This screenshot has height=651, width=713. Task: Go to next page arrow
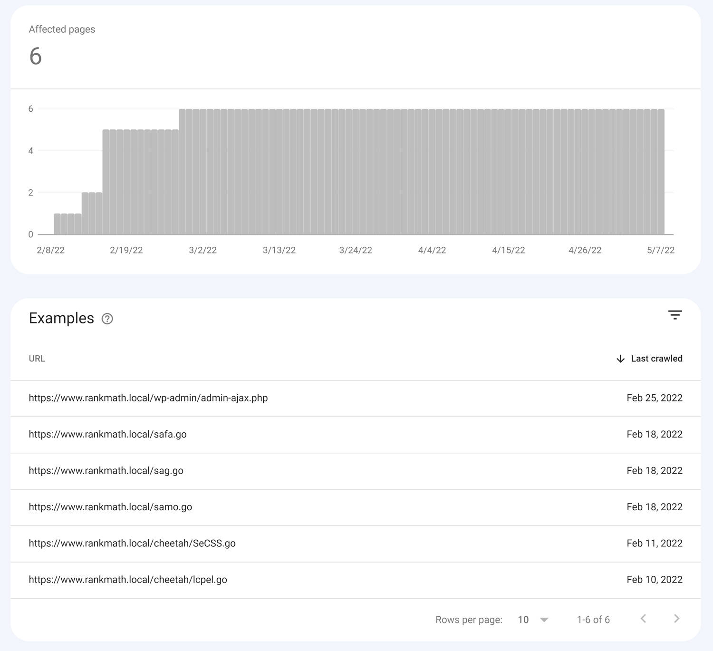(676, 619)
